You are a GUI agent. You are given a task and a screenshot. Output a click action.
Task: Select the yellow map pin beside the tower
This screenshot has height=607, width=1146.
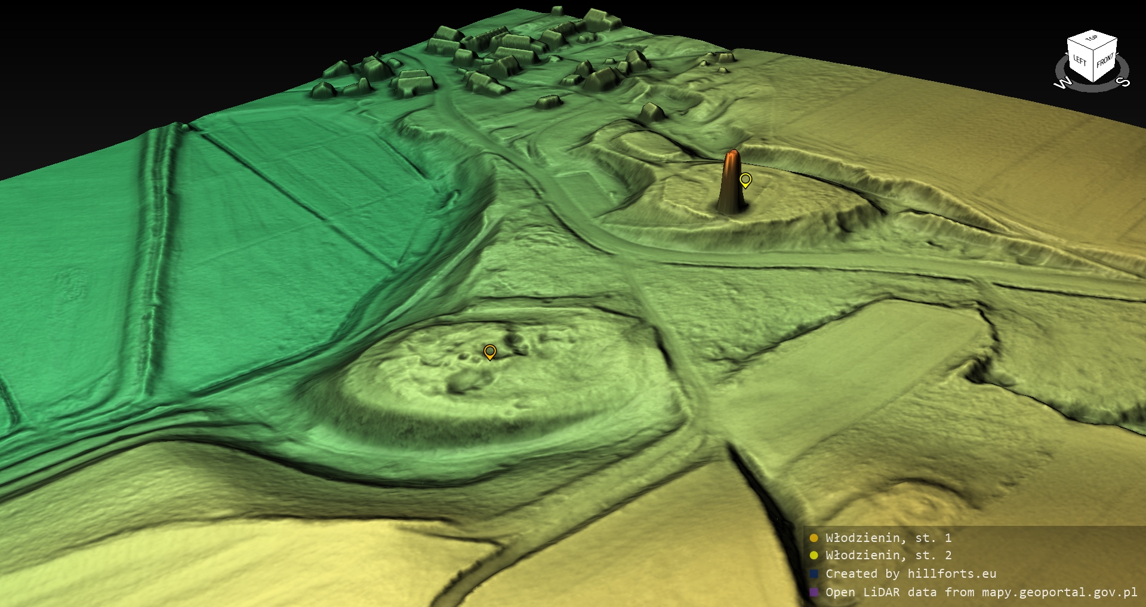coord(745,179)
